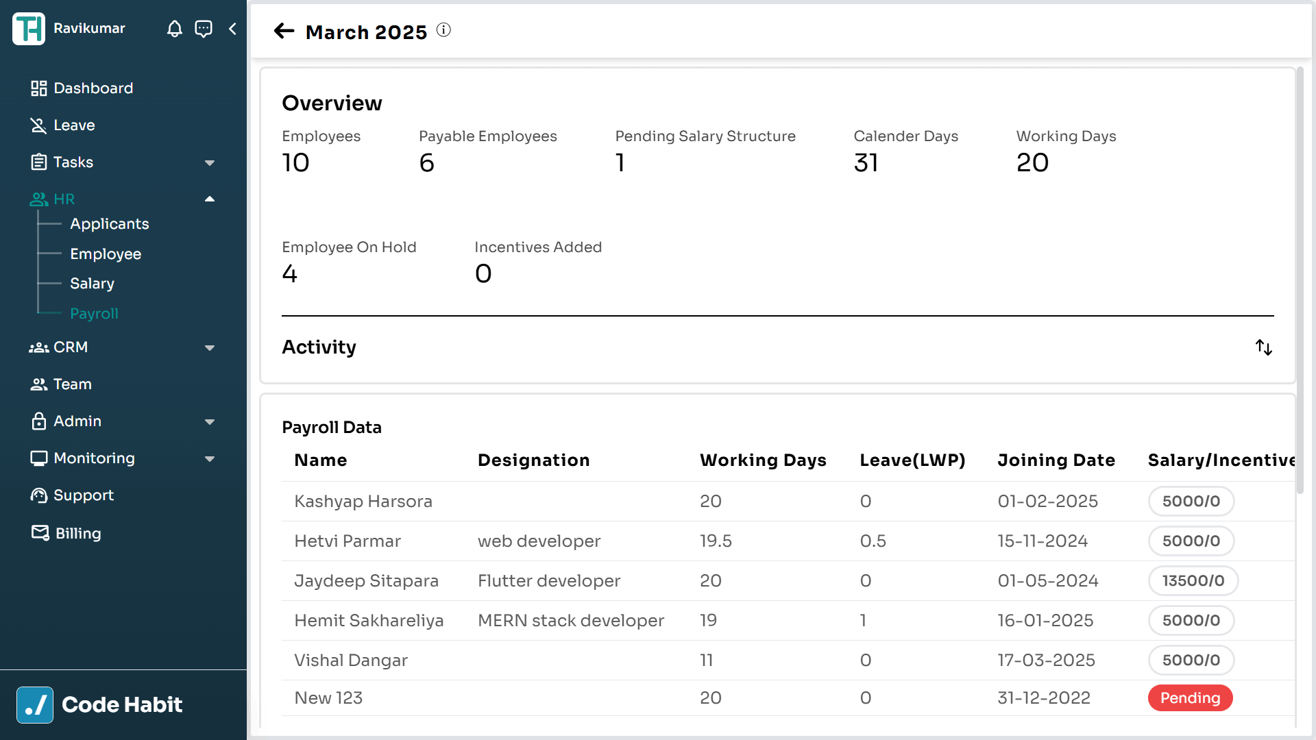Click the Pending Salary Structure count

point(620,163)
